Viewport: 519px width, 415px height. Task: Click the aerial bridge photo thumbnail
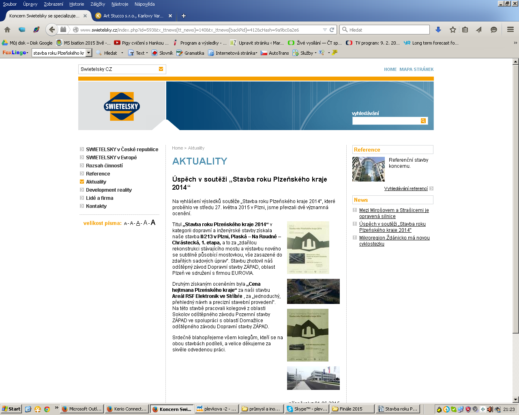click(313, 291)
